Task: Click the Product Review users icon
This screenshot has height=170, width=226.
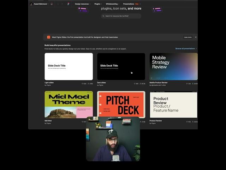Action: [193, 122]
